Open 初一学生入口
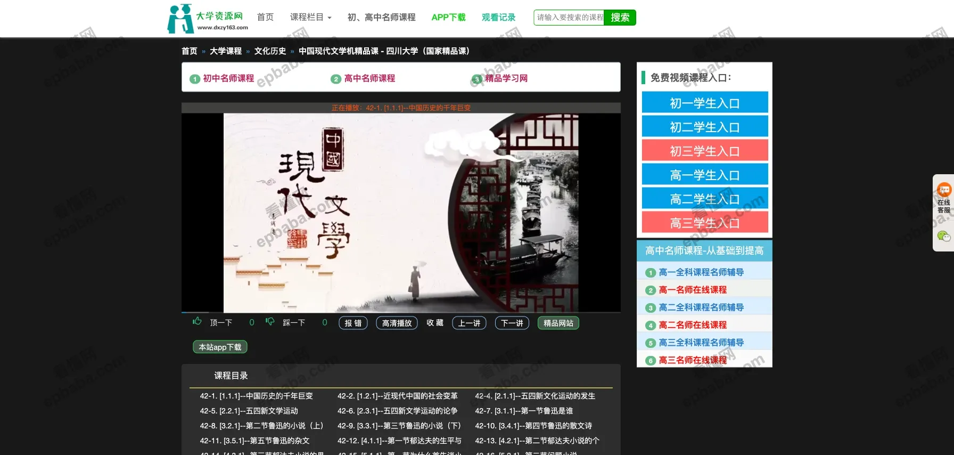 [x=705, y=102]
